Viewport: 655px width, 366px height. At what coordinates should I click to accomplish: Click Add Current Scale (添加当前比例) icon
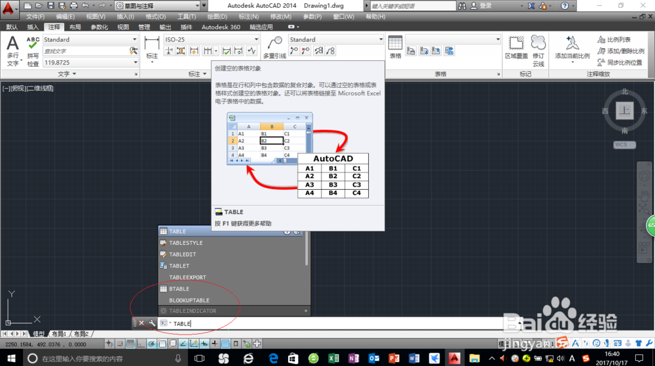click(x=572, y=47)
